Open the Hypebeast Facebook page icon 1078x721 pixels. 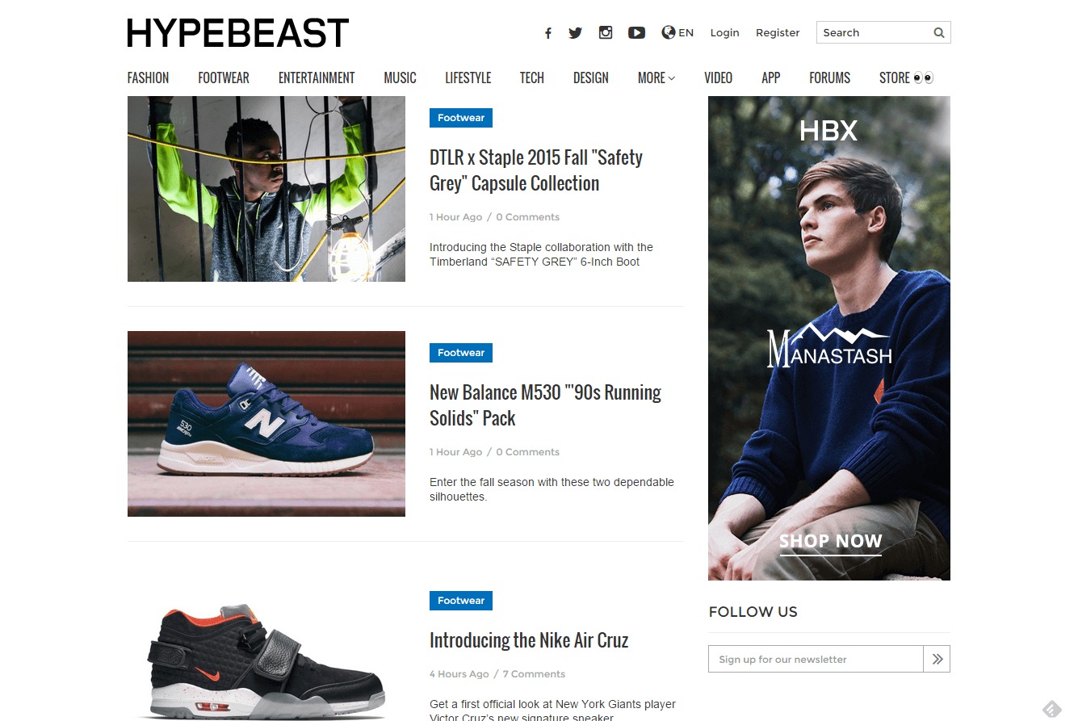547,33
